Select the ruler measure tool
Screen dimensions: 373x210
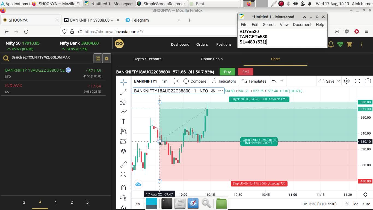pyautogui.click(x=123, y=164)
